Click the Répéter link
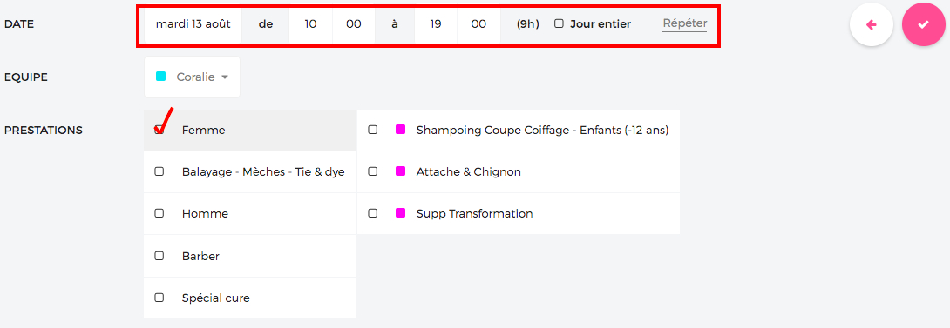This screenshot has width=950, height=328. click(685, 24)
